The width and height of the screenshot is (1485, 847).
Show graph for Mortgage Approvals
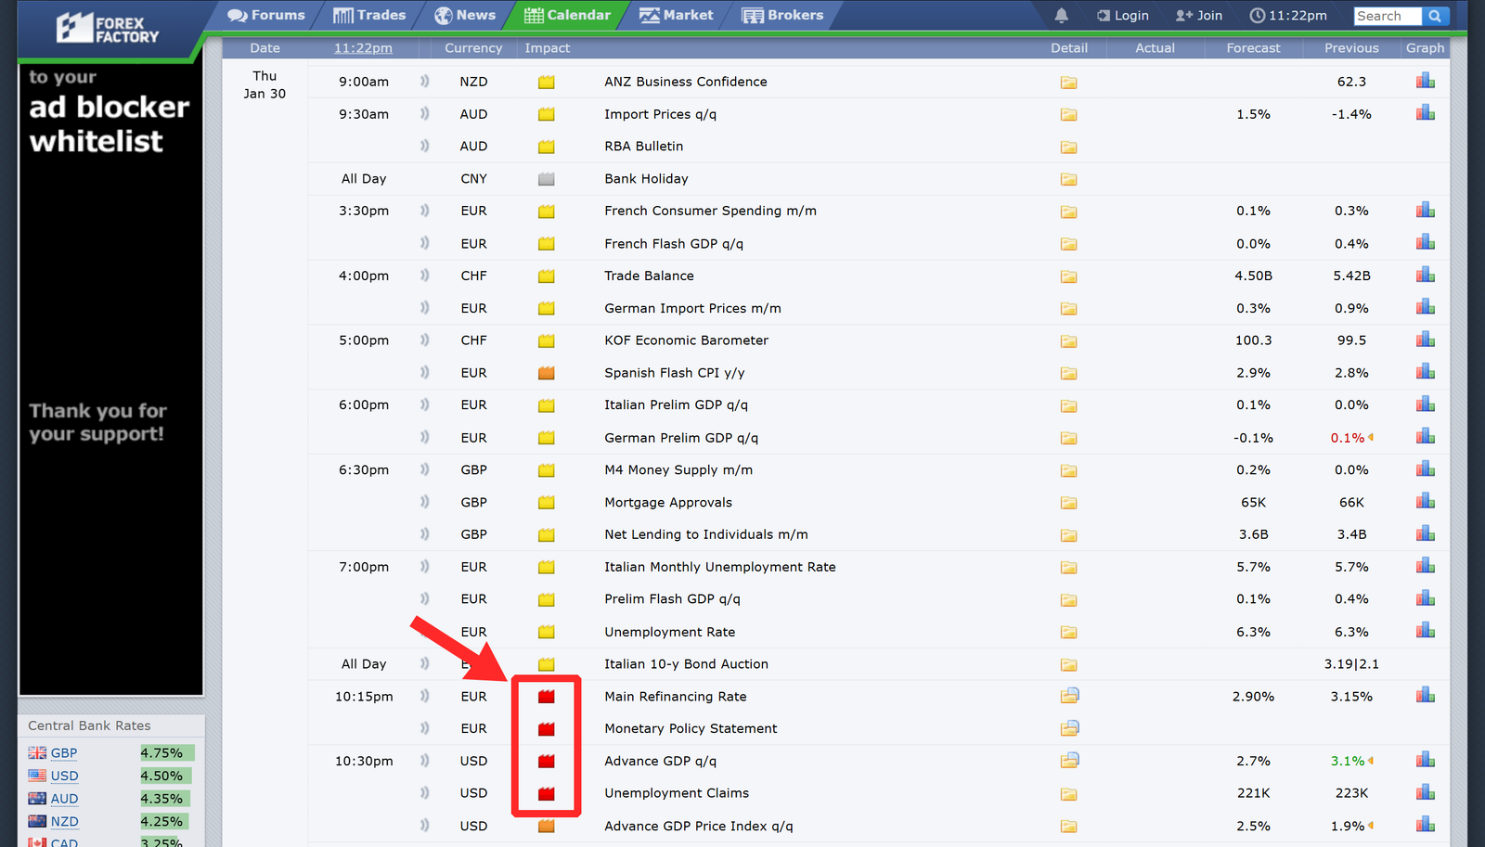1426,502
